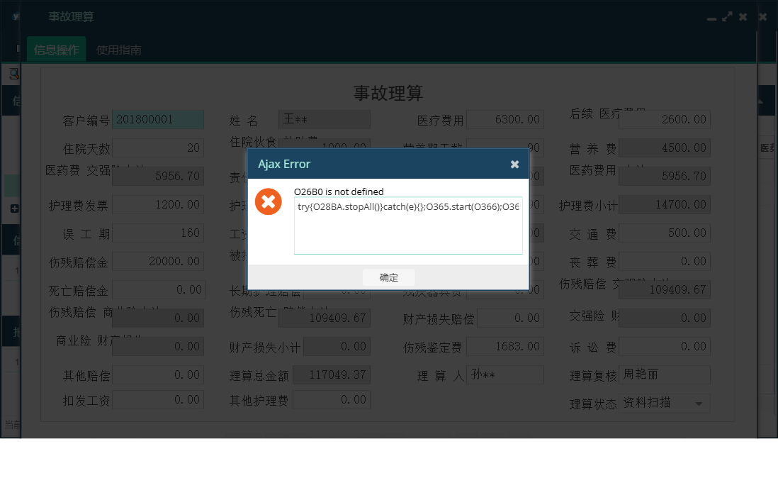The width and height of the screenshot is (778, 500).
Task: Click the 理算人 field showing 孙**
Action: (505, 375)
